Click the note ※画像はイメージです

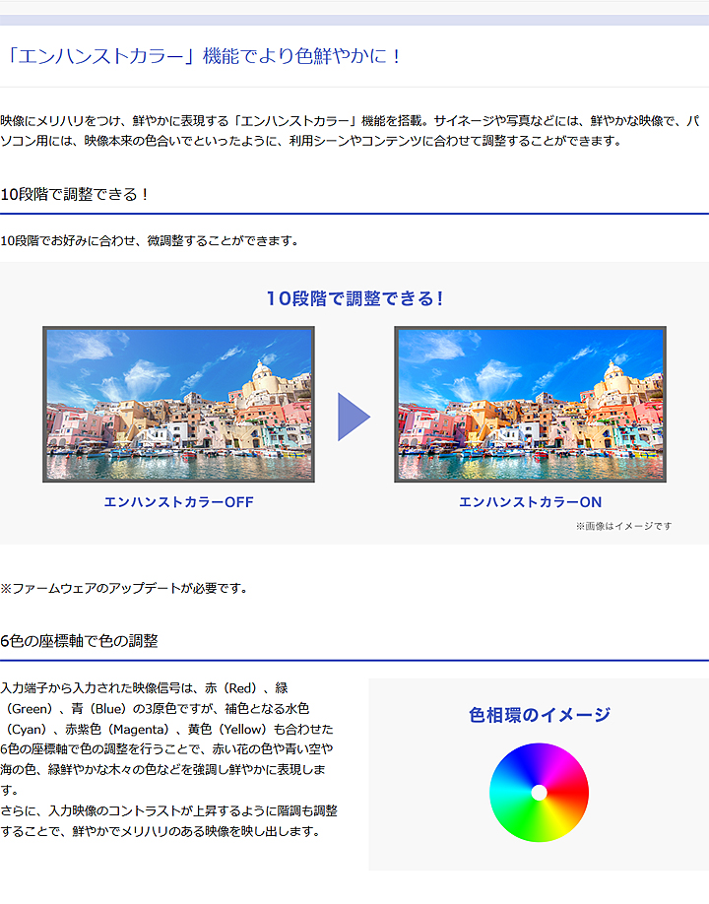click(x=623, y=526)
